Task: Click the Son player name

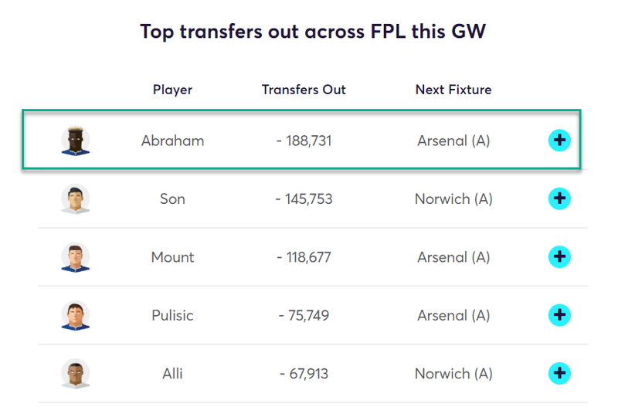Action: 172,199
